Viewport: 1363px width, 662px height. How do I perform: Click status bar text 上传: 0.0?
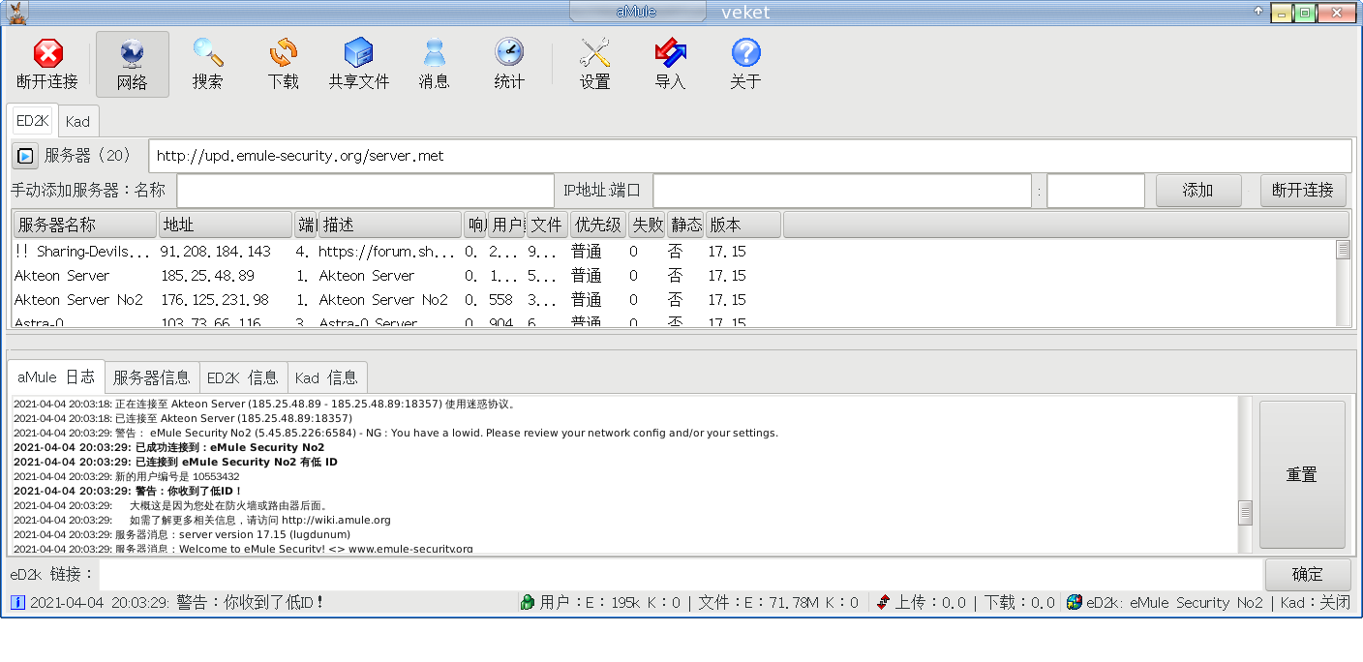tap(930, 603)
